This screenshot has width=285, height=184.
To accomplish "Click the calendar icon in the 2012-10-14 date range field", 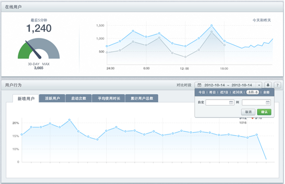I will (x=199, y=85).
